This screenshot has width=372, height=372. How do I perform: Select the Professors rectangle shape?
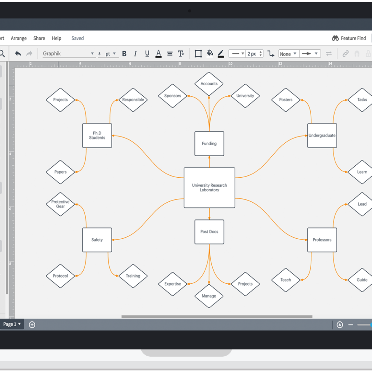click(322, 240)
